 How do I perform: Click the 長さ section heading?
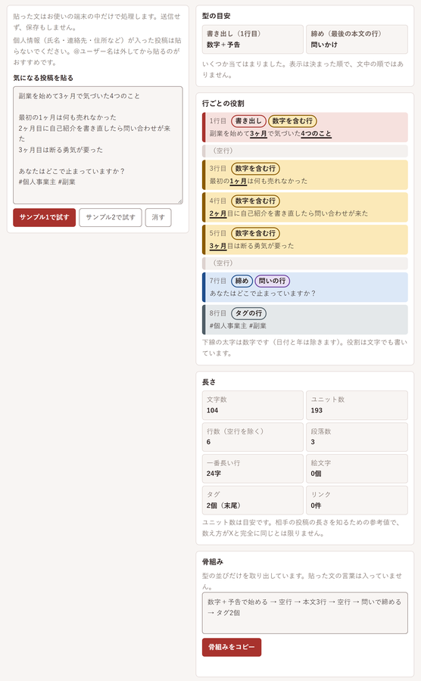(x=209, y=382)
